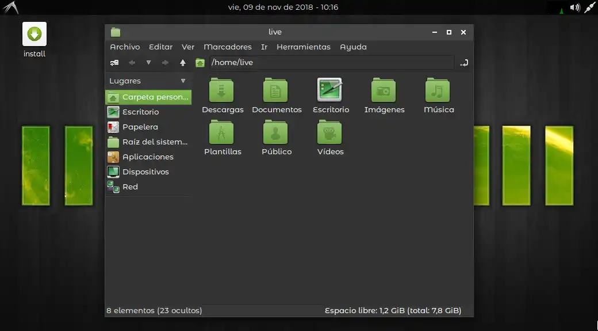
Task: Select the Música folder
Action: coord(438,96)
